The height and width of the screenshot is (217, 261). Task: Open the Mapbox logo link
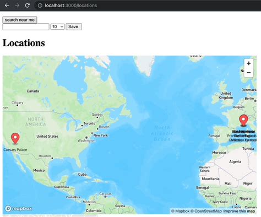pyautogui.click(x=18, y=209)
